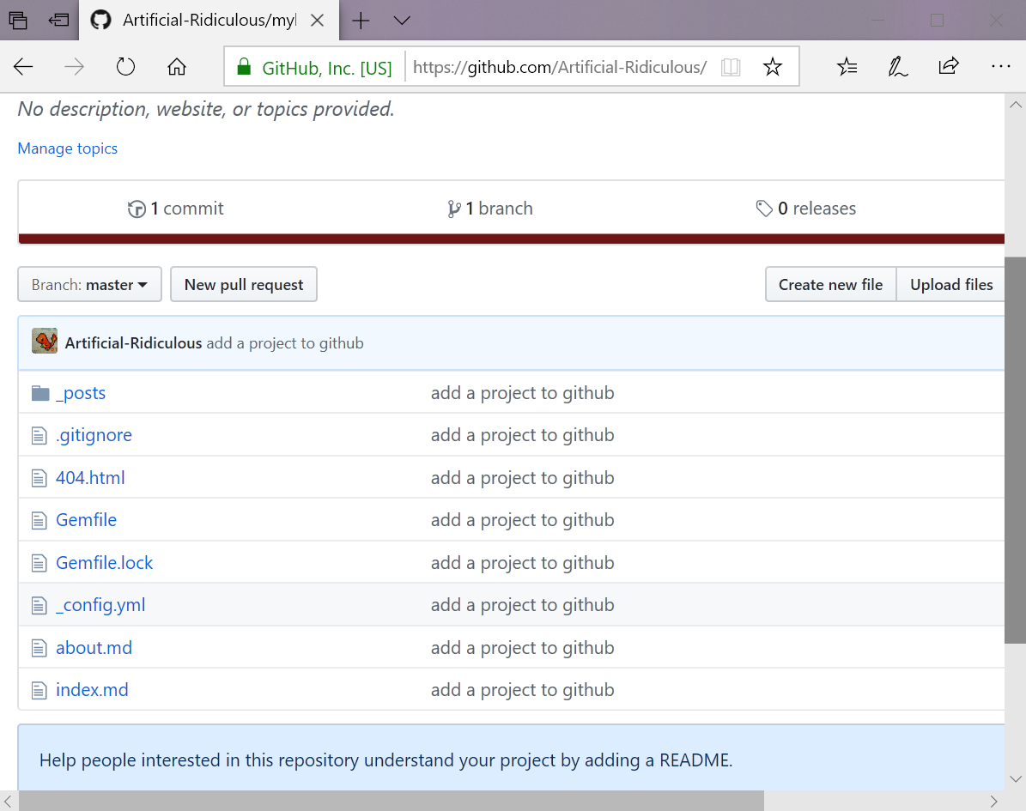Click vertical scrollbar down arrow
The width and height of the screenshot is (1026, 811).
(x=1016, y=779)
